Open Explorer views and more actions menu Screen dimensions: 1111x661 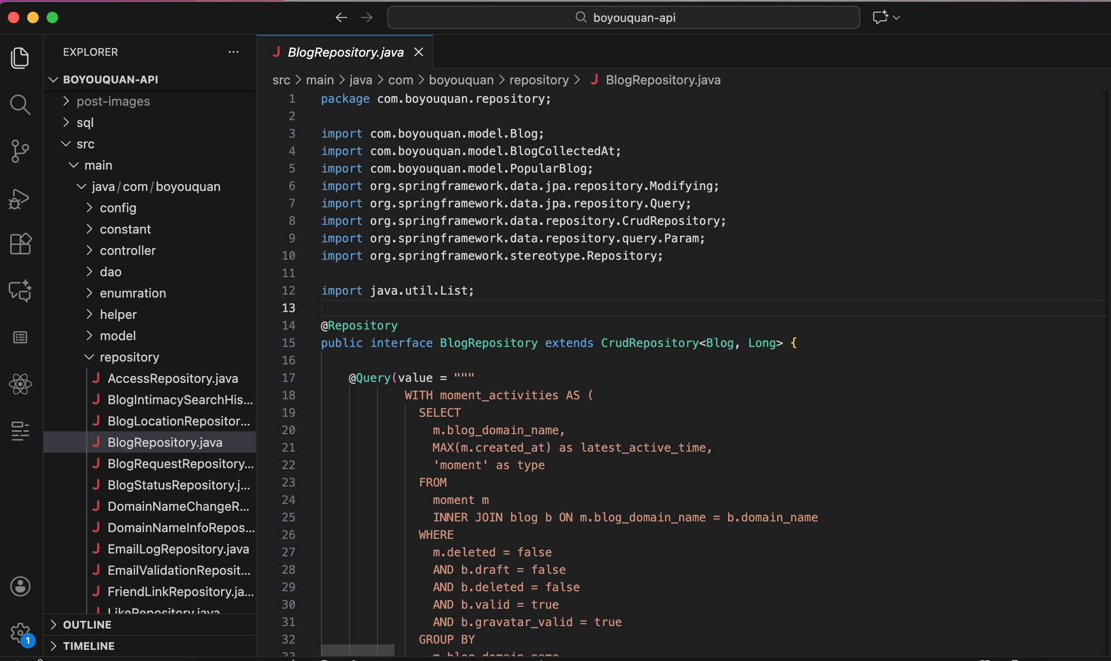tap(234, 52)
